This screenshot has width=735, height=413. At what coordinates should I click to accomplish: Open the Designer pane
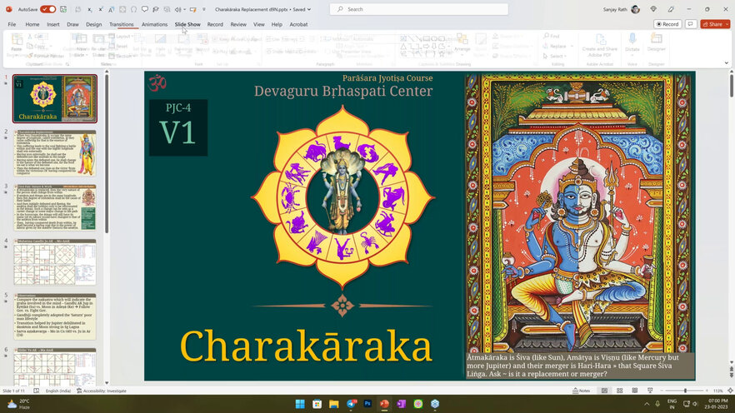tap(657, 41)
